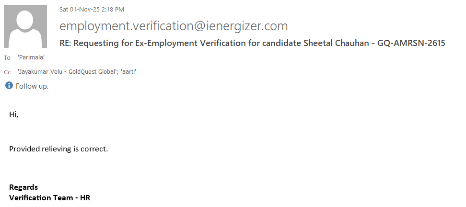Click the blue Follow up info icon
The image size is (466, 207).
click(x=9, y=86)
